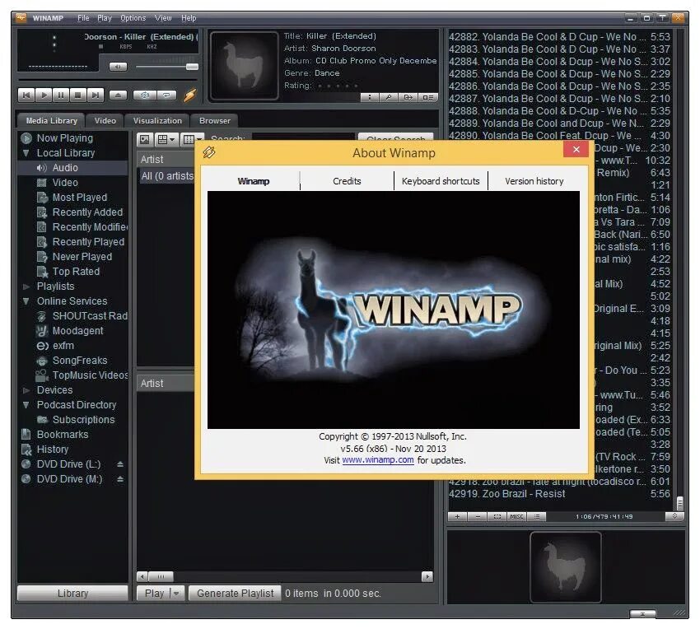Viewport: 700px width, 629px height.
Task: Collapse the Online Services node
Action: point(26,301)
